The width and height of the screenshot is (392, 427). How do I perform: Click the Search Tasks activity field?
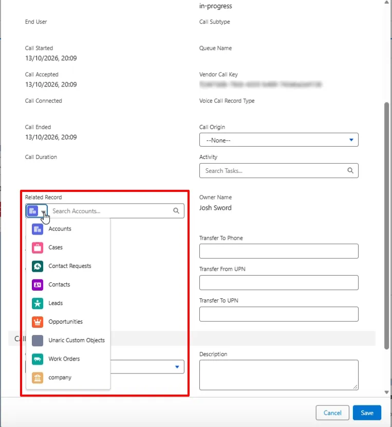[x=278, y=171]
